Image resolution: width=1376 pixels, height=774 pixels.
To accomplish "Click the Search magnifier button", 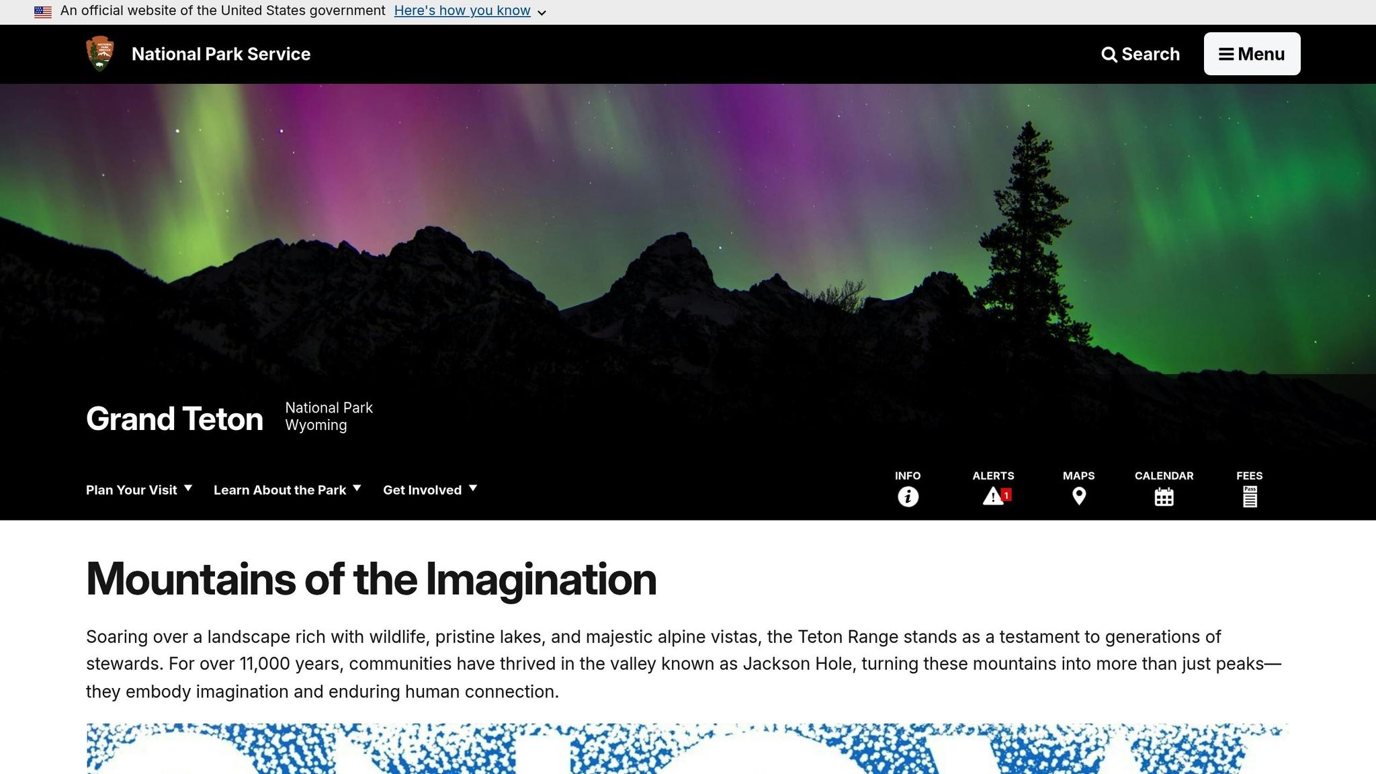I will pyautogui.click(x=1140, y=54).
